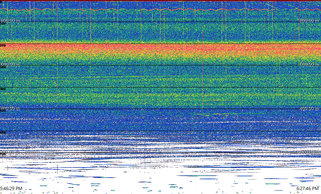Click the right-hand 400.00 m range label

tap(309, 108)
